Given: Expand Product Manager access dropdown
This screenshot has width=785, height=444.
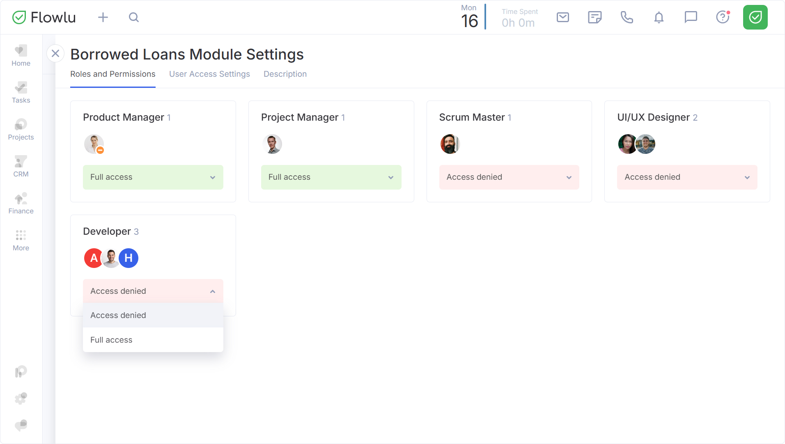Looking at the screenshot, I should click(153, 177).
